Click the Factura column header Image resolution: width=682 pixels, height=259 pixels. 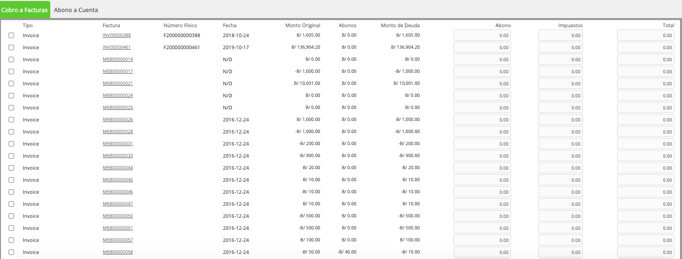pyautogui.click(x=111, y=25)
